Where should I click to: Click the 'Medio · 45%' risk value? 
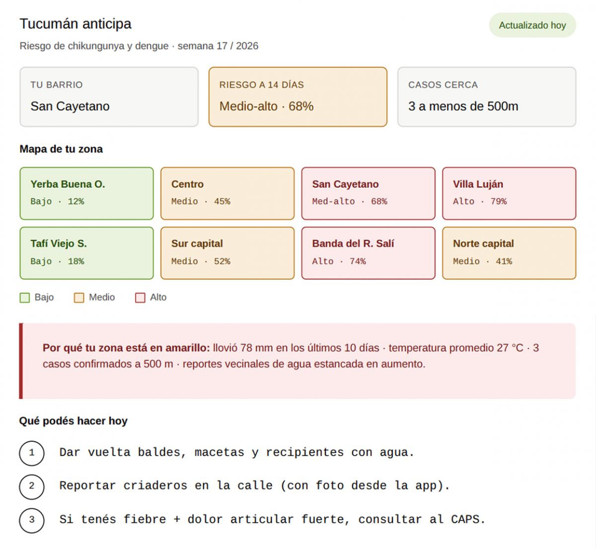click(201, 202)
